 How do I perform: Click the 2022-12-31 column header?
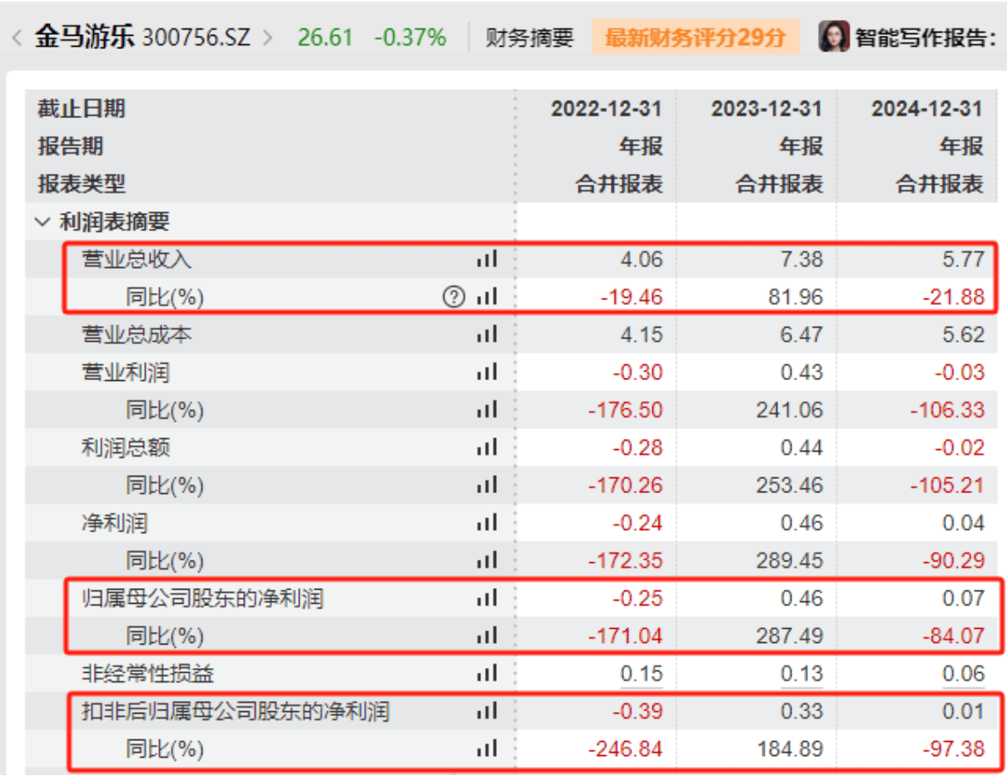click(x=607, y=108)
